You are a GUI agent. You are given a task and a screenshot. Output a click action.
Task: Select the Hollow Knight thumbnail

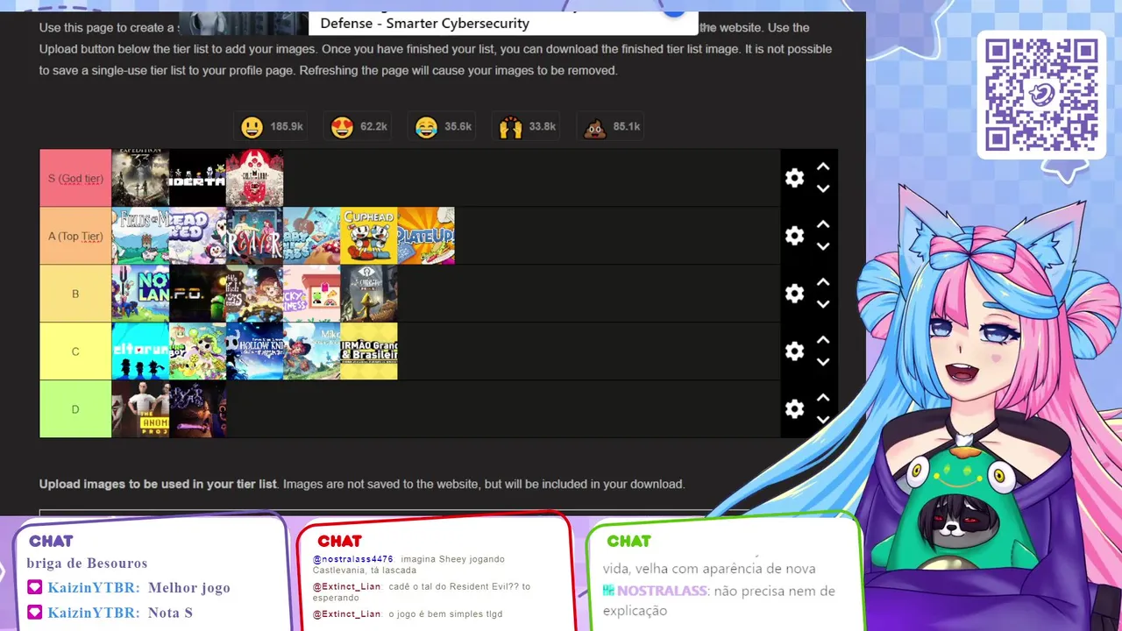click(x=254, y=351)
